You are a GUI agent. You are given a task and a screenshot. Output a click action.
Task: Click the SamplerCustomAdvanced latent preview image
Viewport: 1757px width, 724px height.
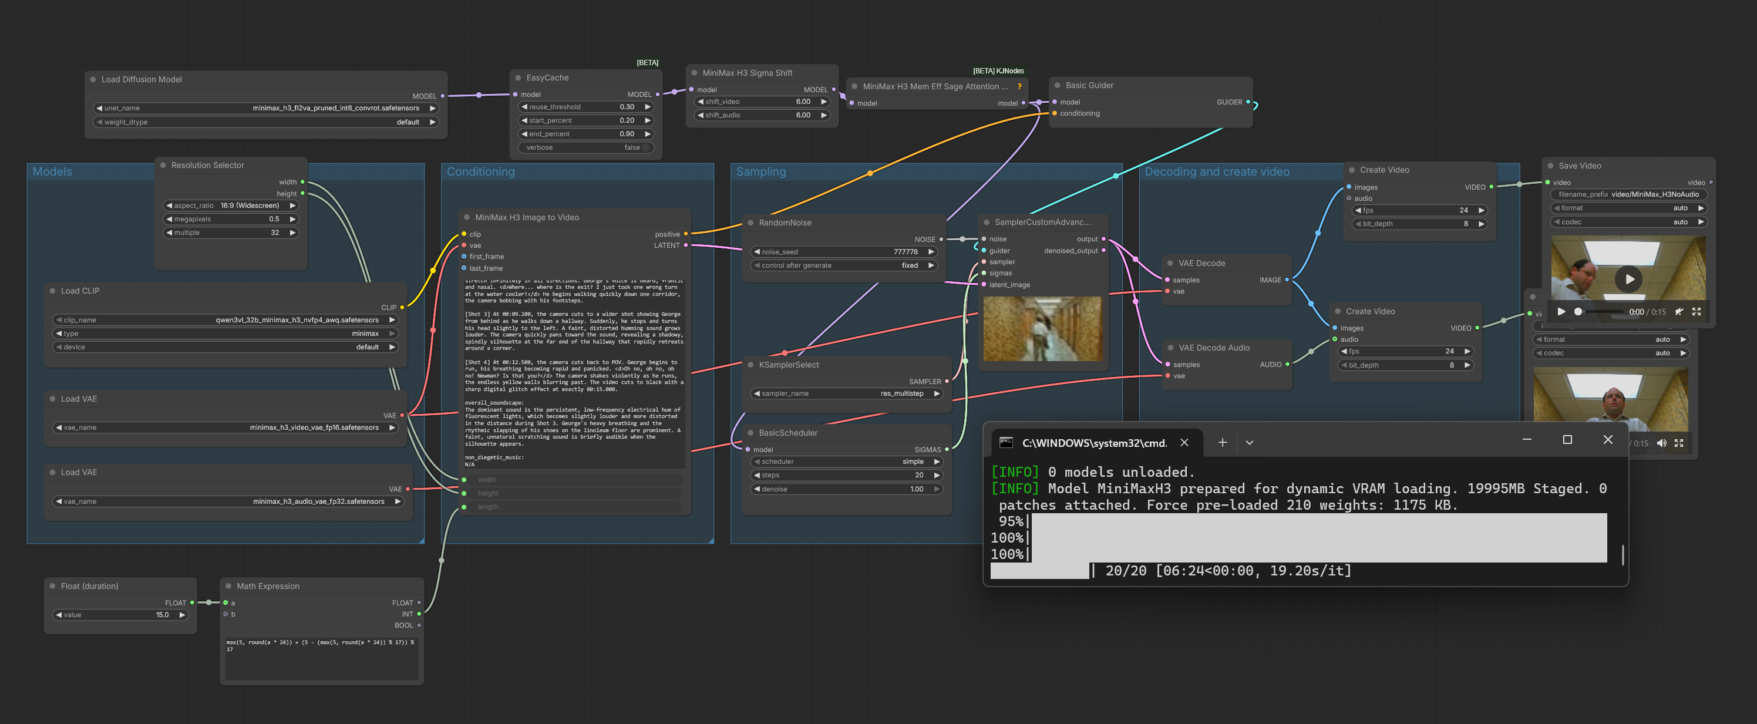(x=1042, y=329)
